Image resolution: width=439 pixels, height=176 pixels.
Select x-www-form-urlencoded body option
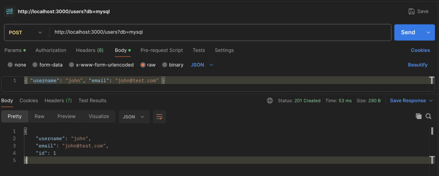[72, 65]
